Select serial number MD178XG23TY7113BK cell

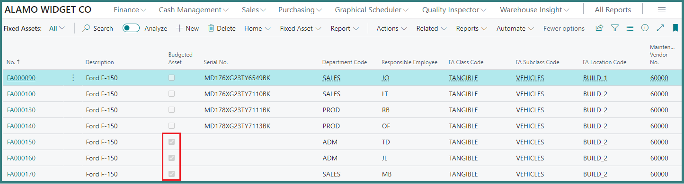(x=237, y=126)
